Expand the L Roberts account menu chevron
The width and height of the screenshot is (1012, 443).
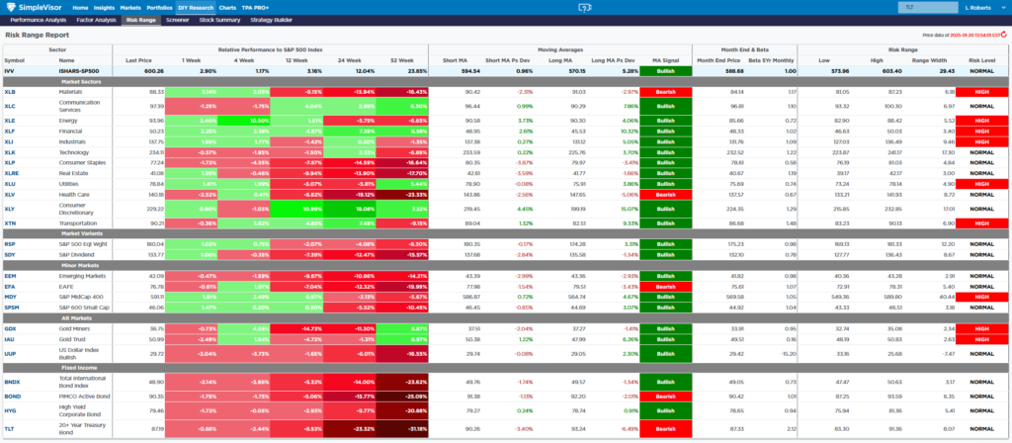click(x=1002, y=8)
